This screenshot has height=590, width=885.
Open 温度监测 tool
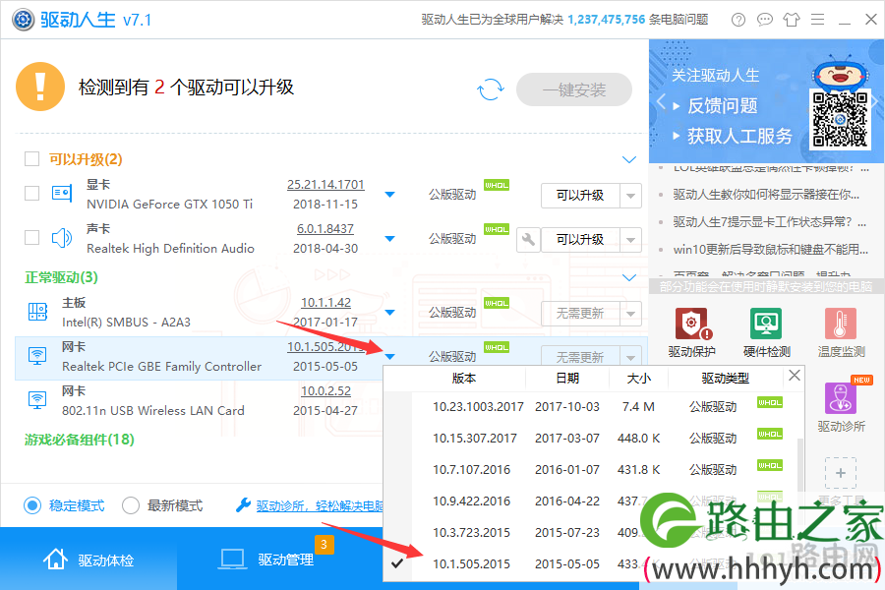pos(841,333)
